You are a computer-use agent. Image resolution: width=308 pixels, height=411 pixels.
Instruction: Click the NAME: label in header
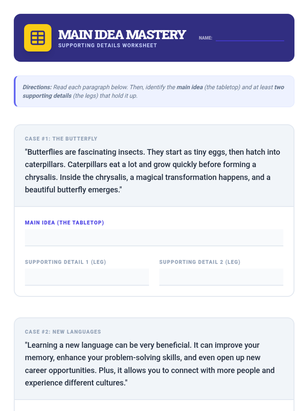(205, 38)
